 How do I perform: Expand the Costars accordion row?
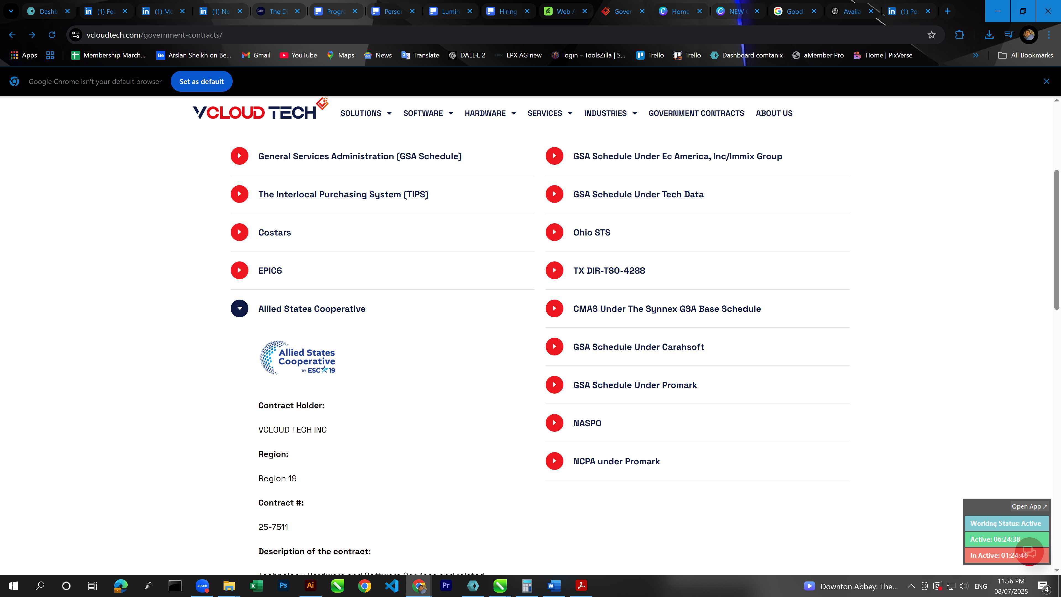pyautogui.click(x=382, y=232)
